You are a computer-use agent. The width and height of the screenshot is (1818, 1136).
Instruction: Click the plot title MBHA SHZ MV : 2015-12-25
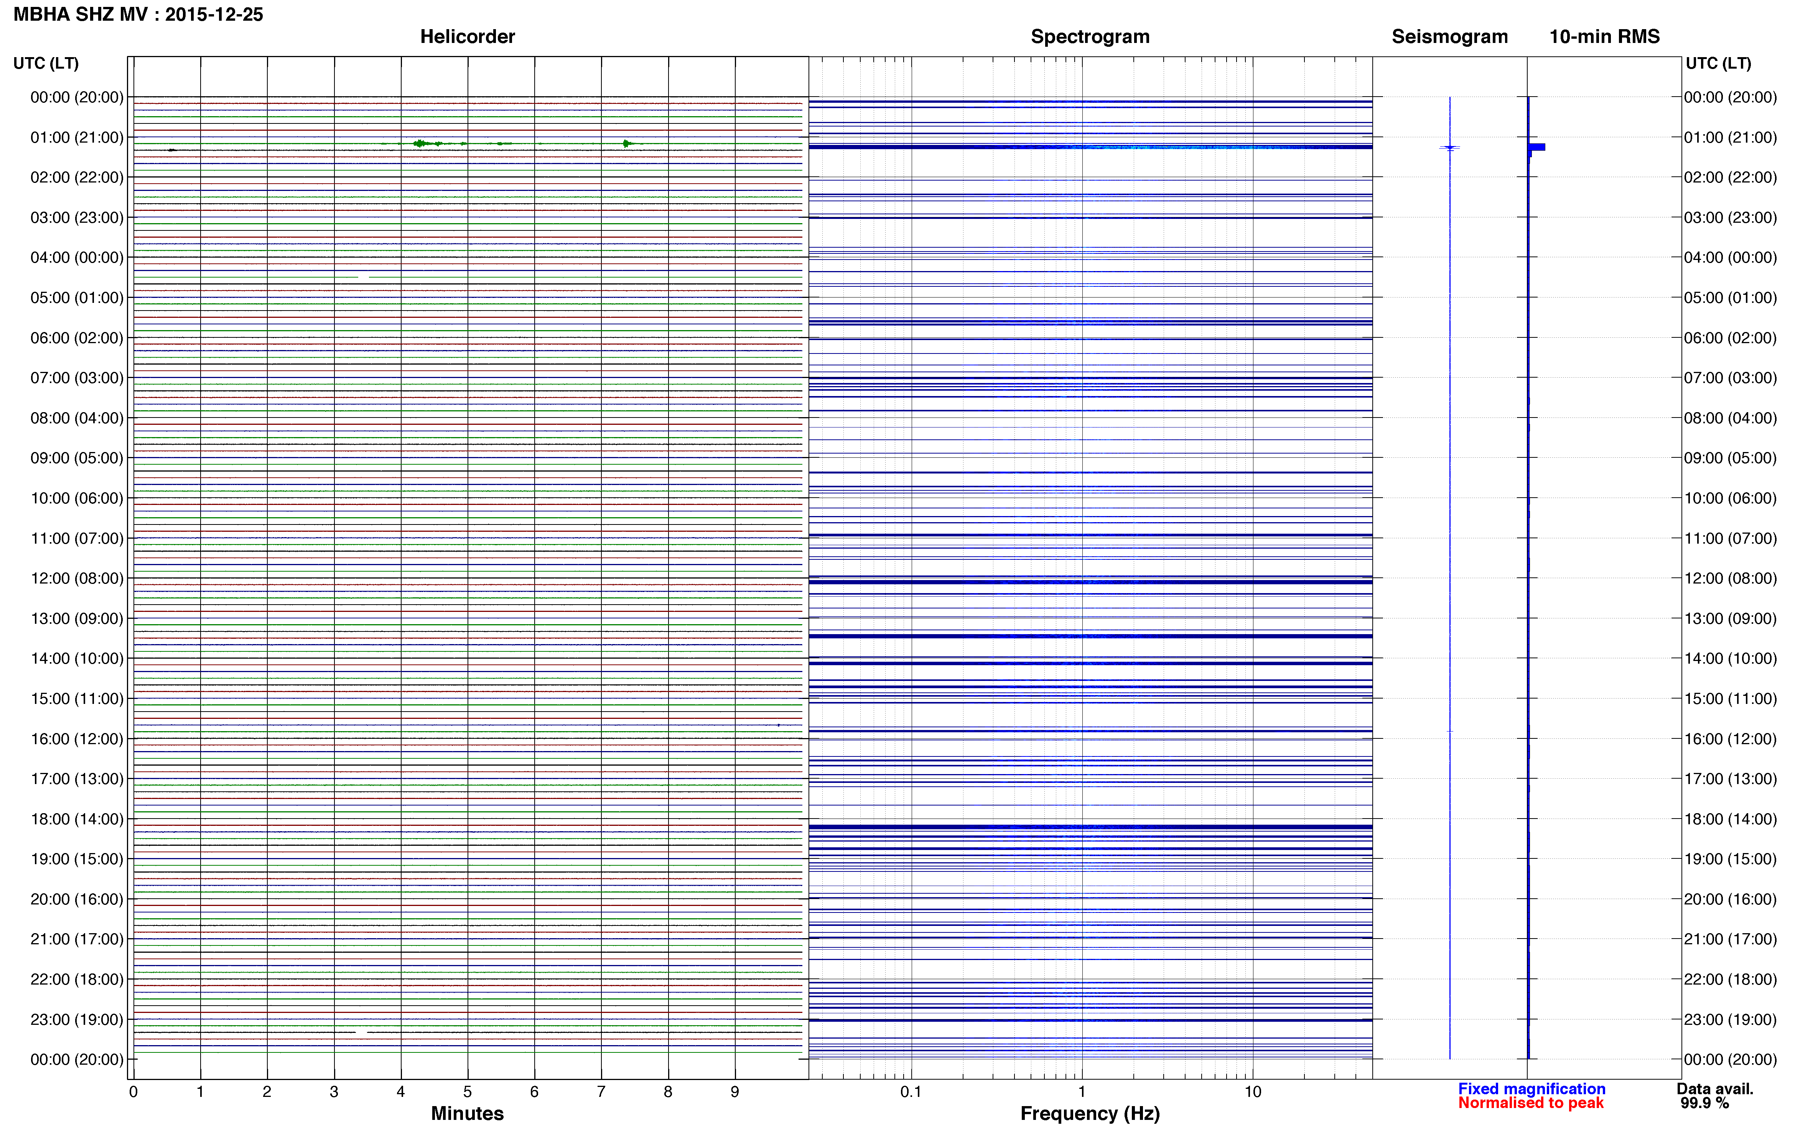click(x=138, y=14)
